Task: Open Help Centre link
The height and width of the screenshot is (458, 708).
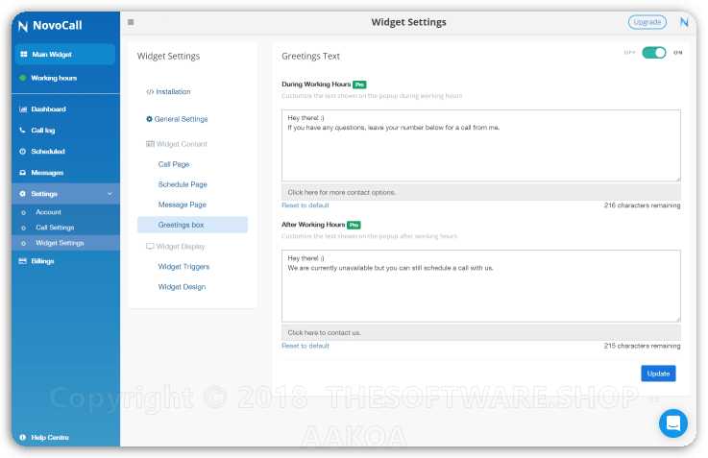Action: tap(50, 437)
